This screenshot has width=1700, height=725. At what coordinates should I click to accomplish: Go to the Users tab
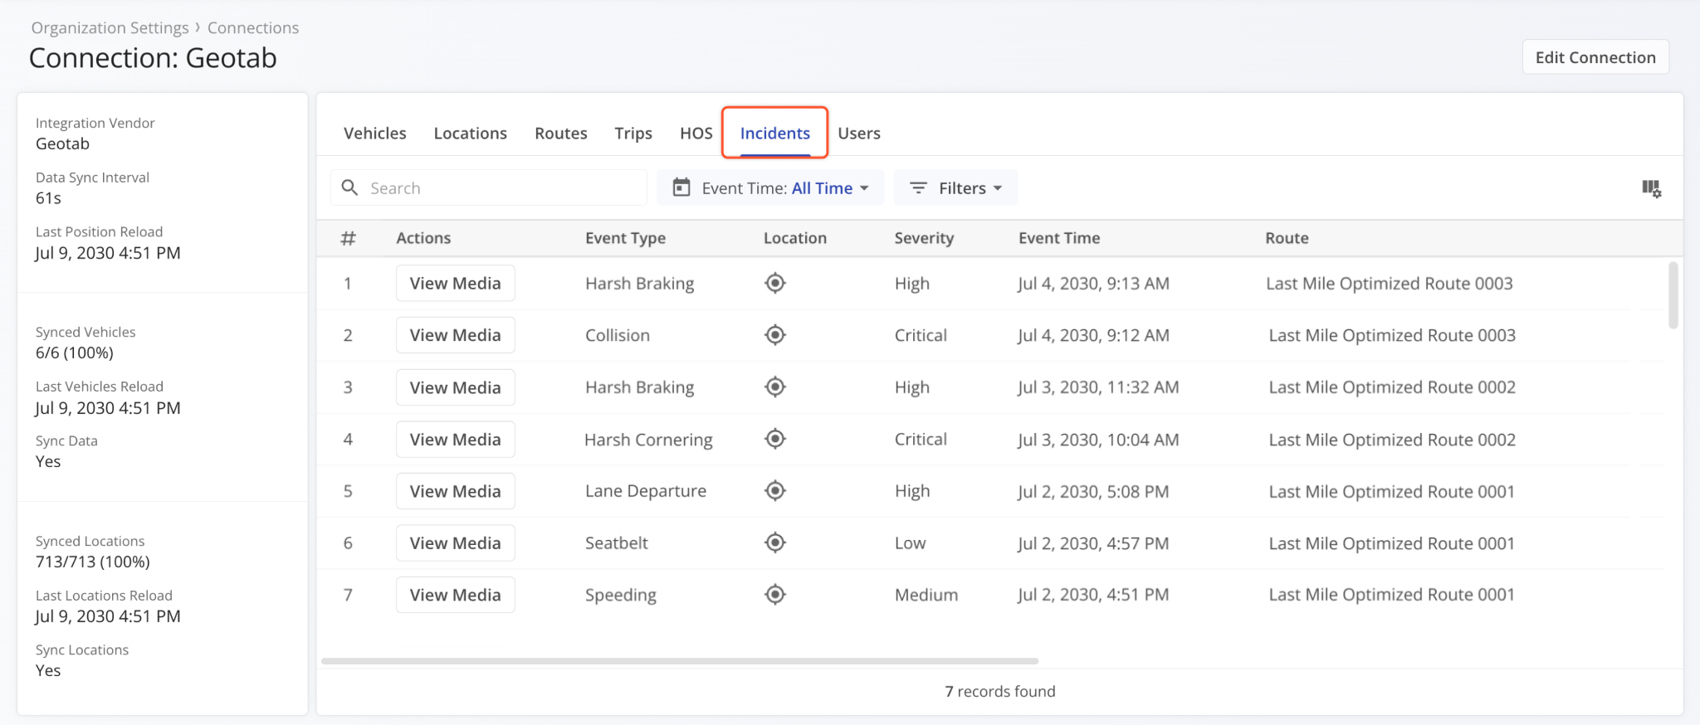coord(858,133)
